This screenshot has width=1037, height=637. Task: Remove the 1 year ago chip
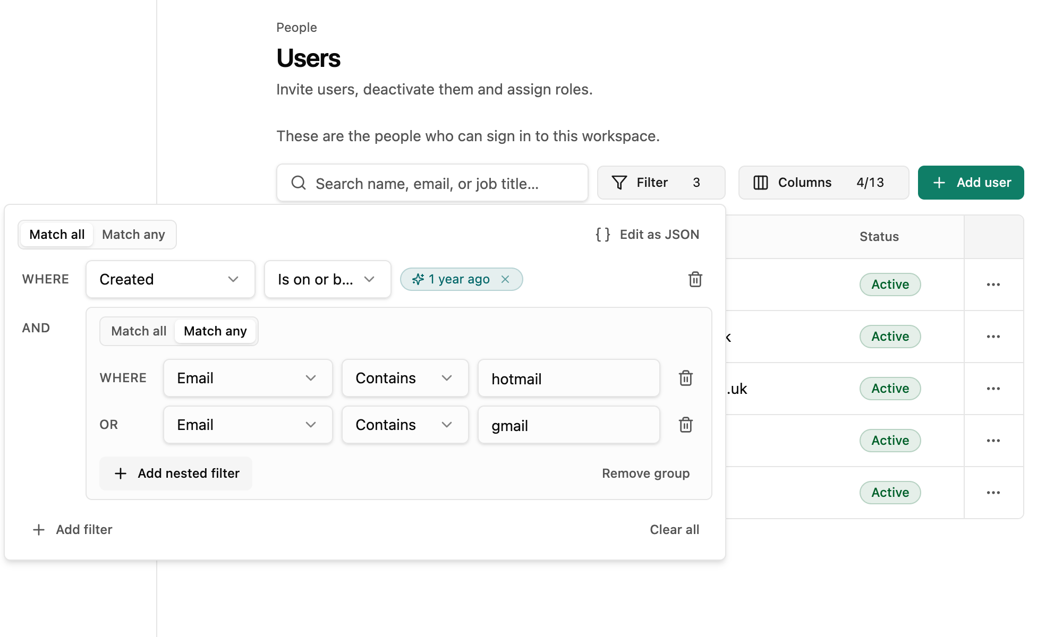coord(505,279)
